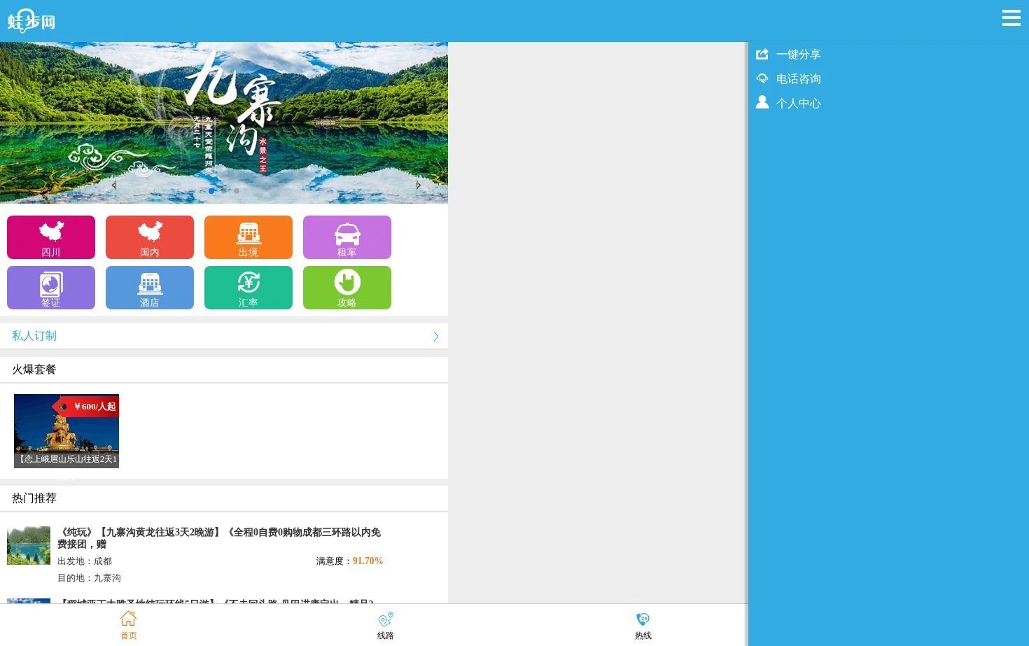Screen dimensions: 1029x646
Task: Open the 攻略 travel guide tile
Action: point(347,288)
